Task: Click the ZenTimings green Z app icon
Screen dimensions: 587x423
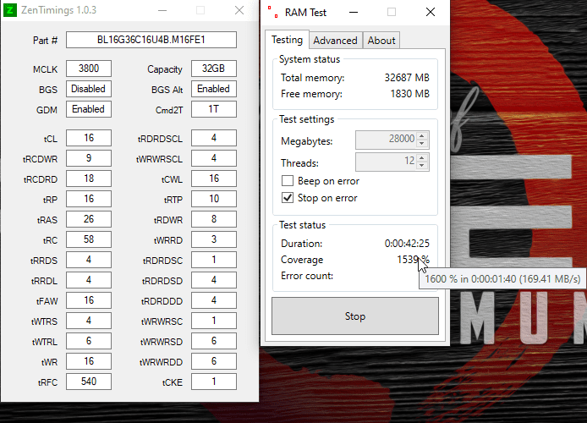Action: click(x=10, y=10)
